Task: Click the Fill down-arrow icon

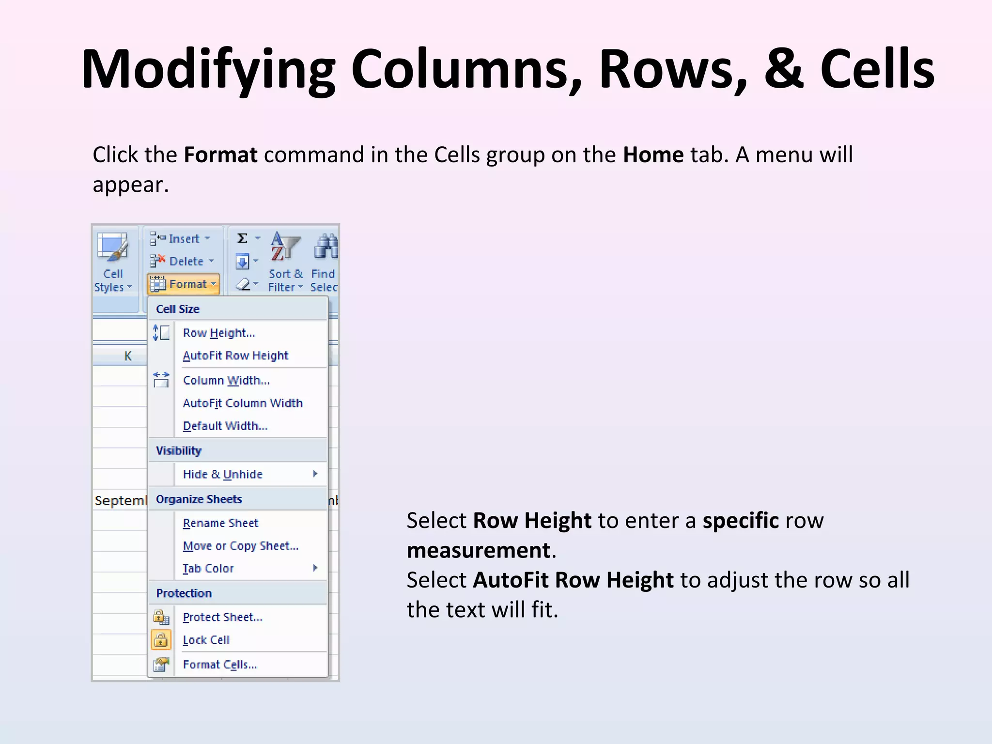Action: (x=242, y=262)
